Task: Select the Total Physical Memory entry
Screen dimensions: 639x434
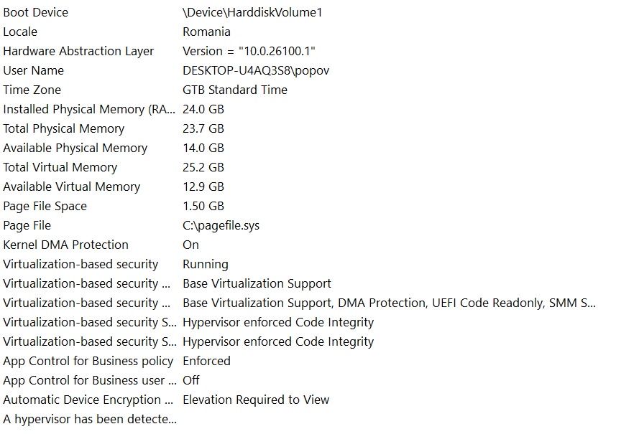Action: tap(63, 128)
